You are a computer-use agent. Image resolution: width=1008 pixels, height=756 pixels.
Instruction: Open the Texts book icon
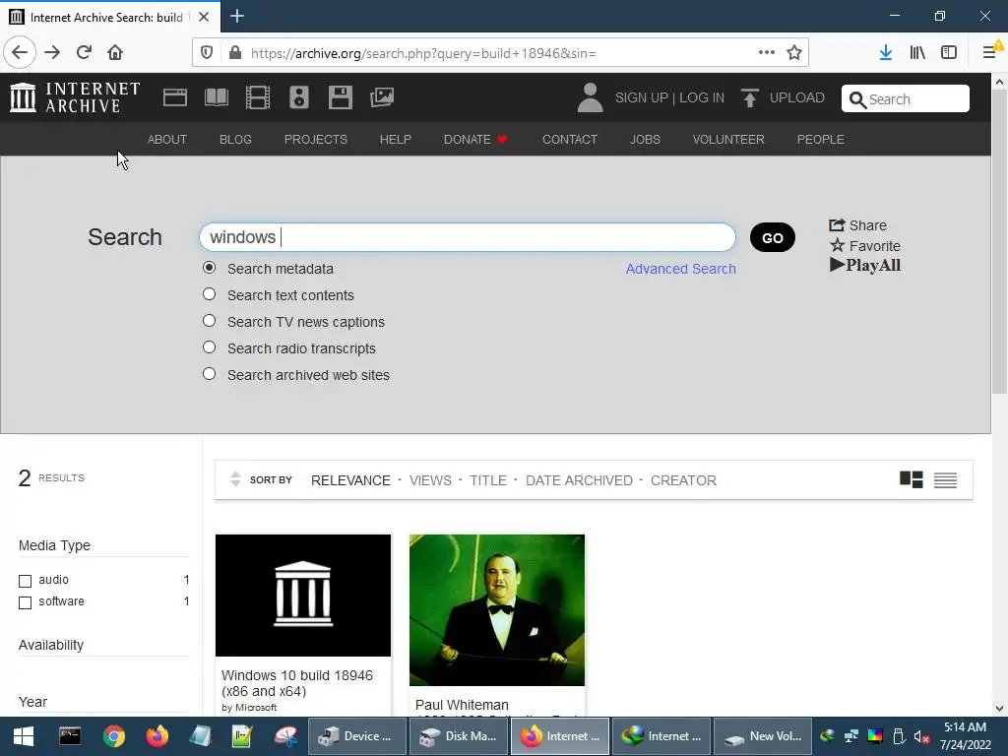[216, 97]
